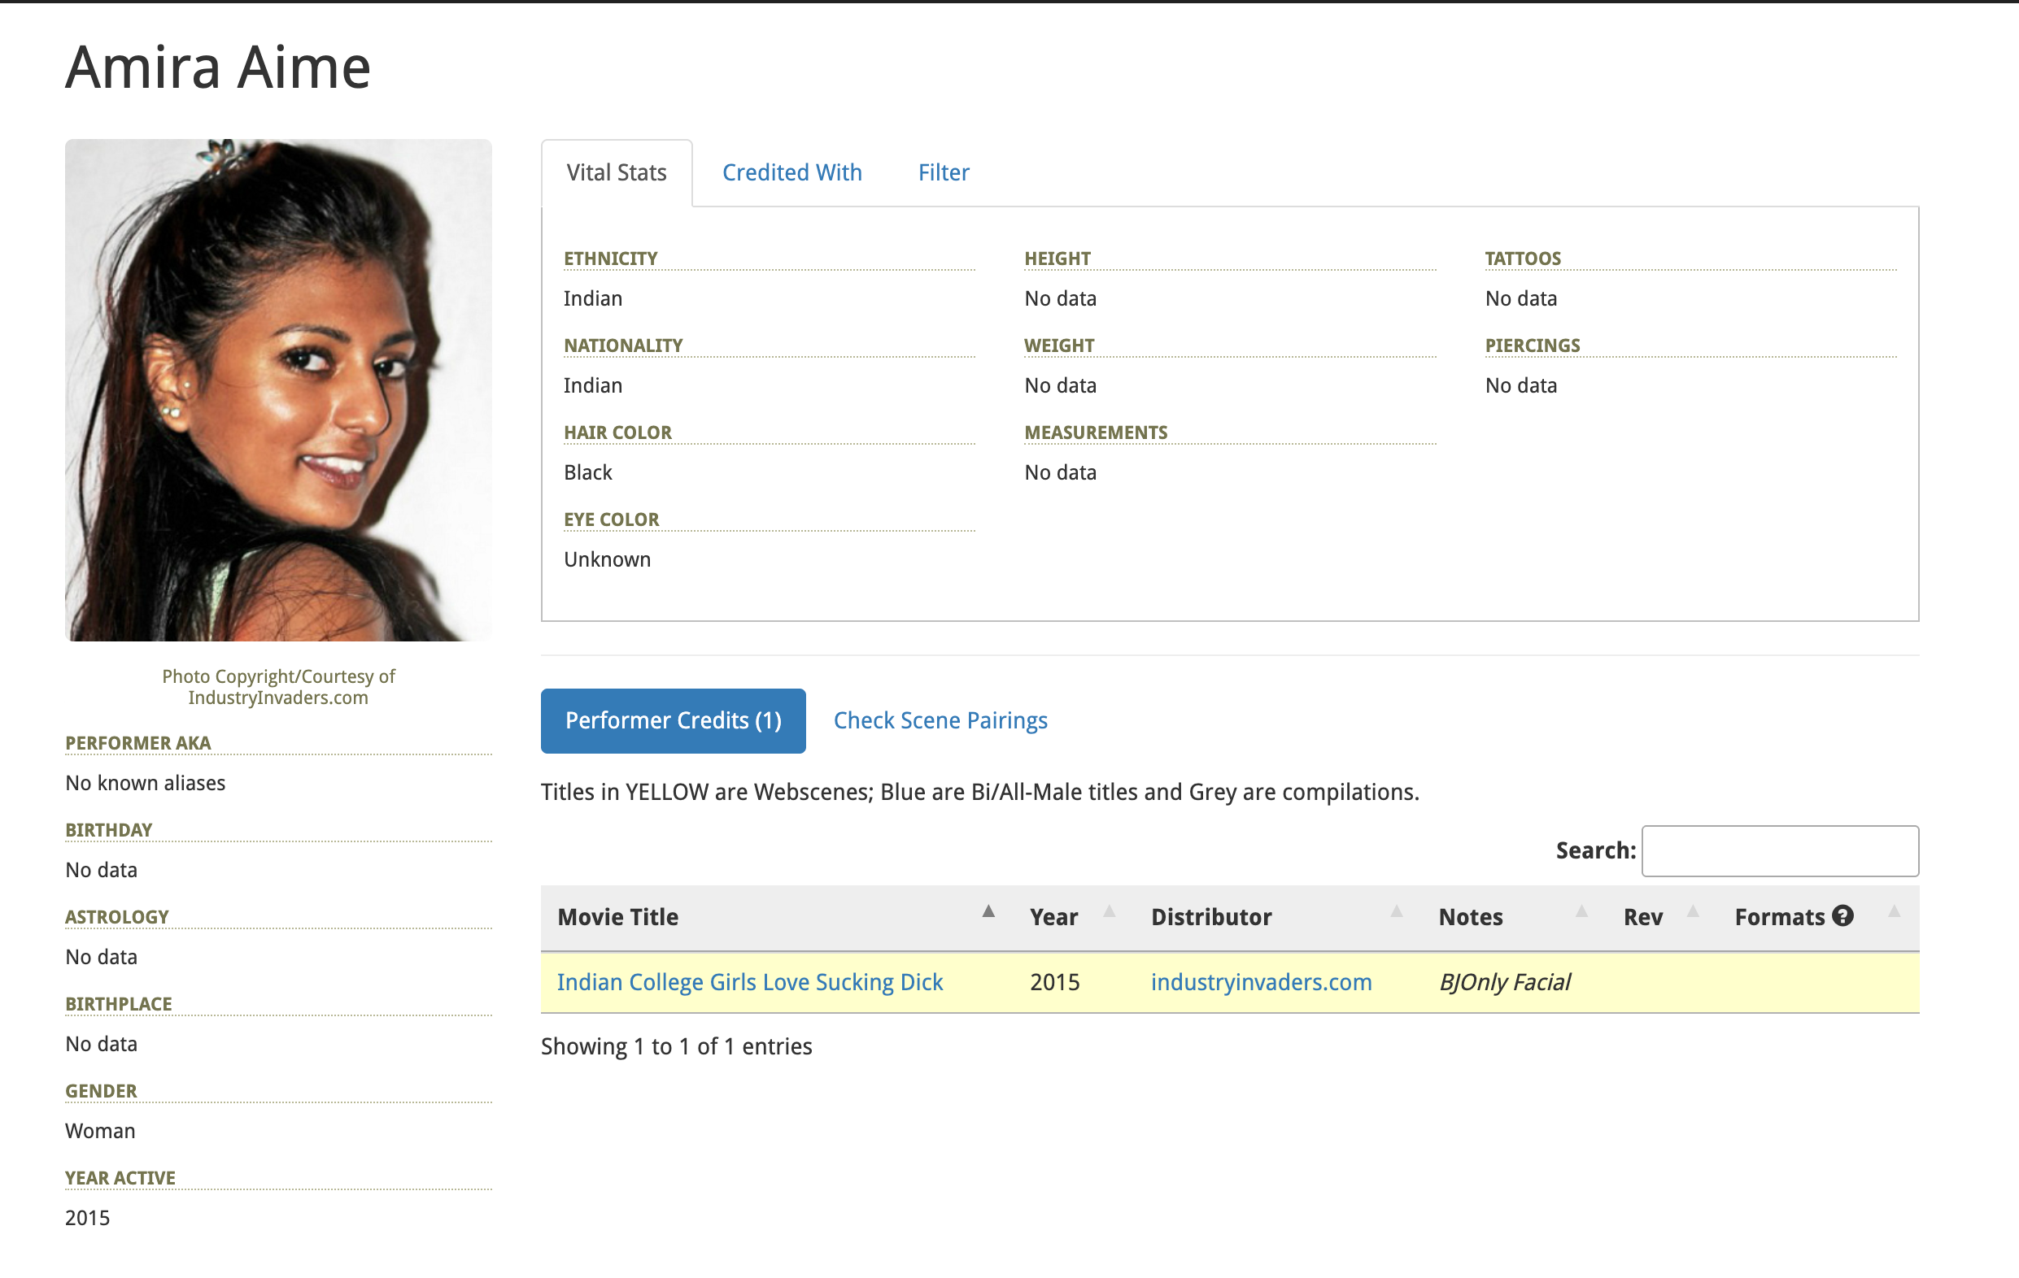Click the performer profile photo
Image resolution: width=2019 pixels, height=1278 pixels.
(278, 390)
